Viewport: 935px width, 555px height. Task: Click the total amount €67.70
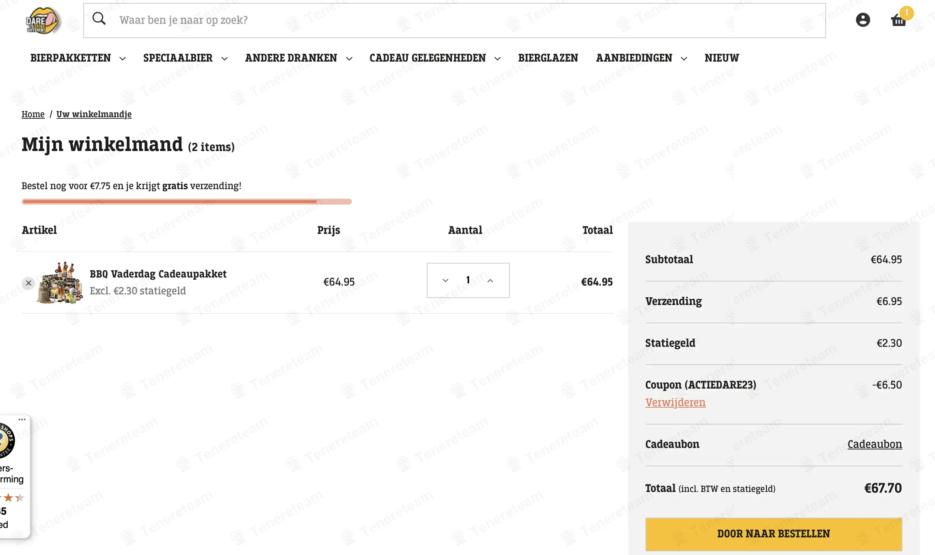[883, 488]
